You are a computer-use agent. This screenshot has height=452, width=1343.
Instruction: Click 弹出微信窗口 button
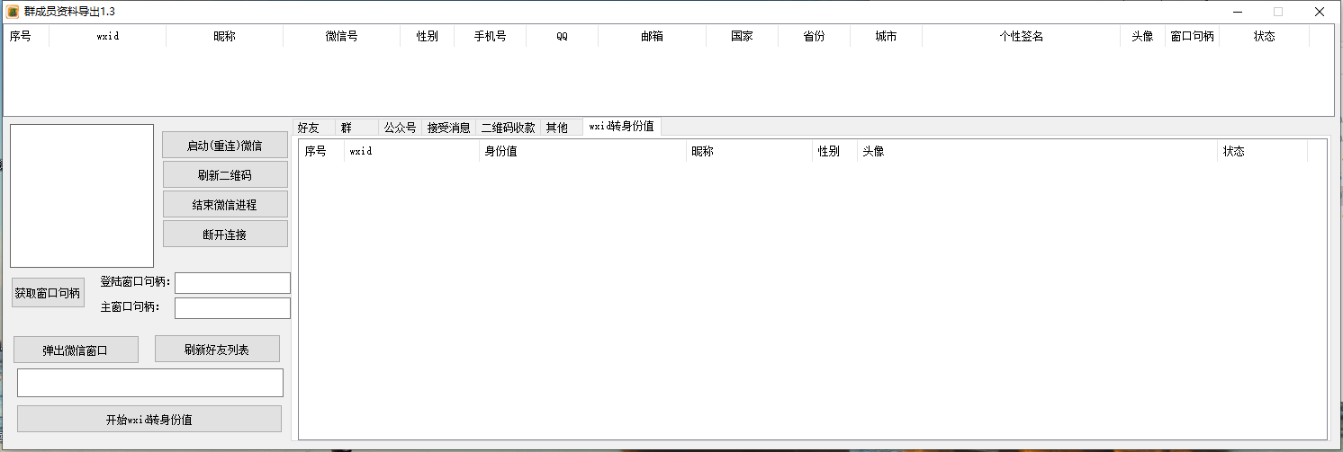click(76, 350)
